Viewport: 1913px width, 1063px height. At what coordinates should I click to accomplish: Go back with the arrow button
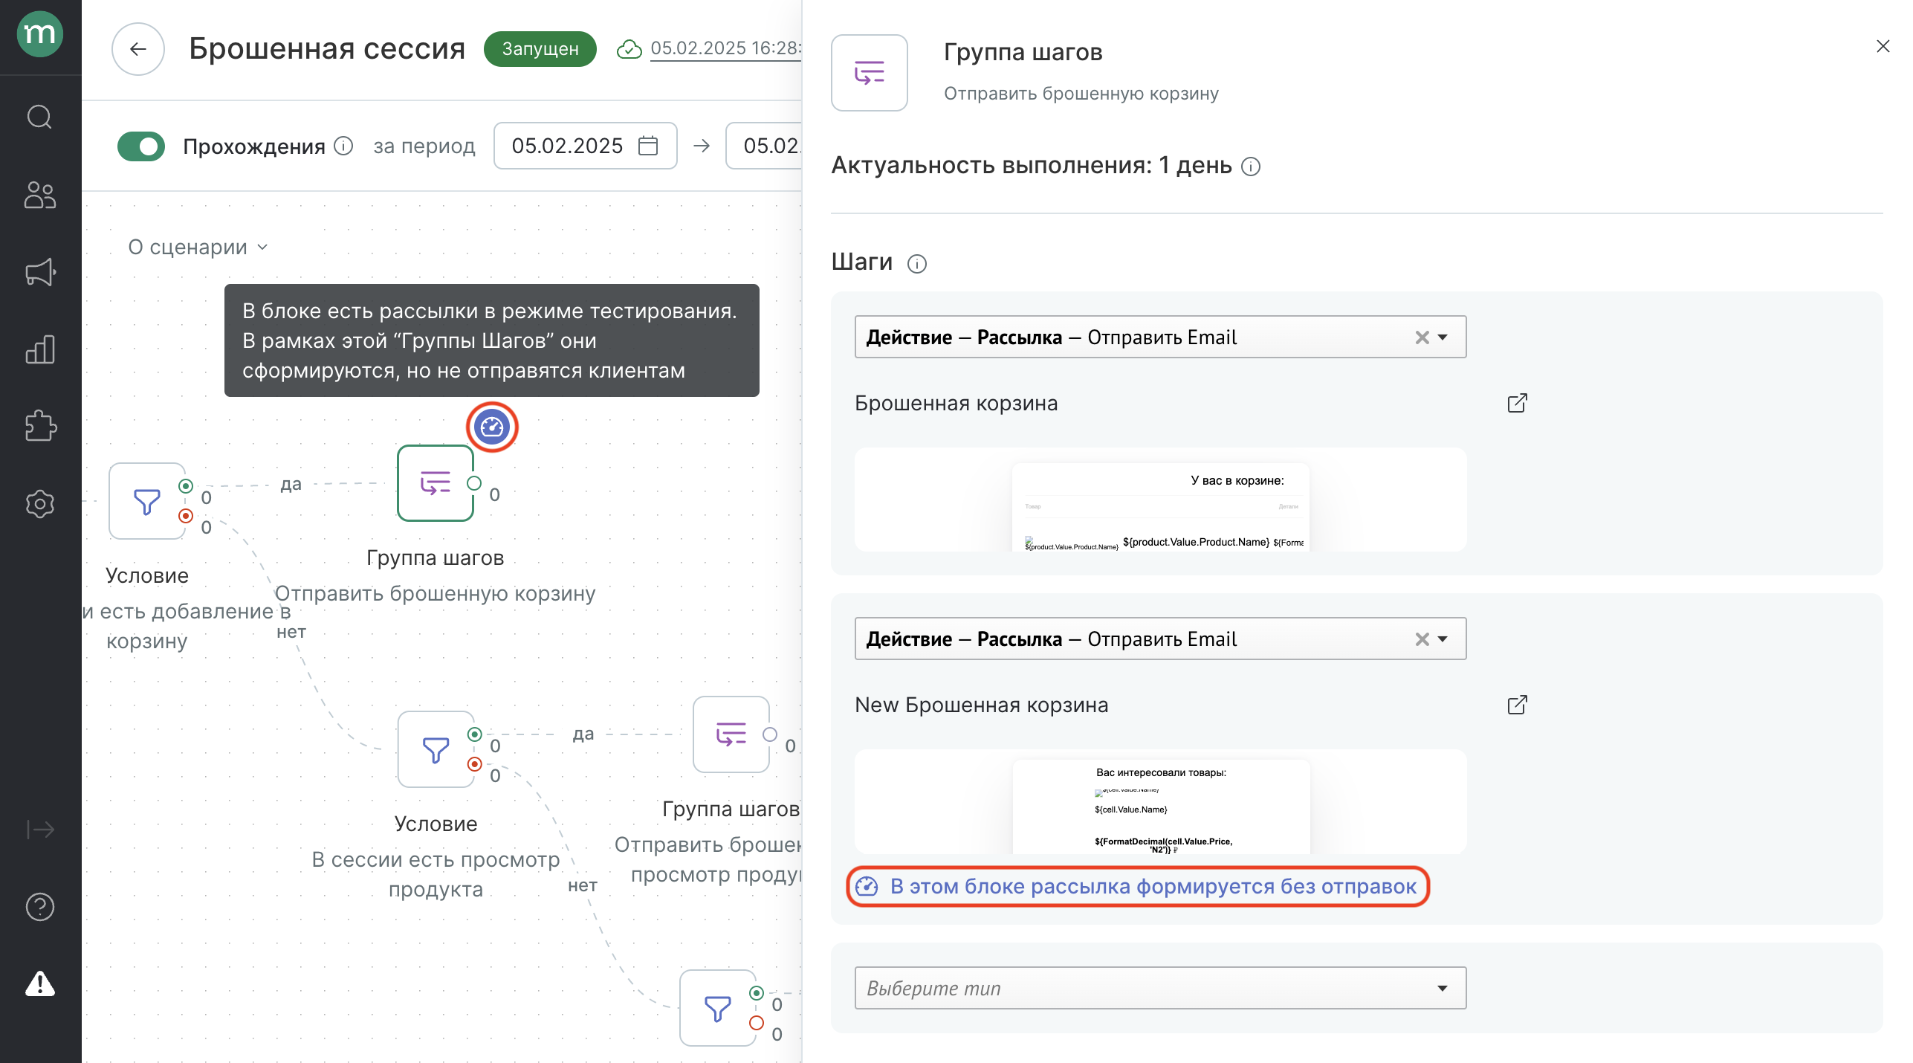(x=137, y=49)
